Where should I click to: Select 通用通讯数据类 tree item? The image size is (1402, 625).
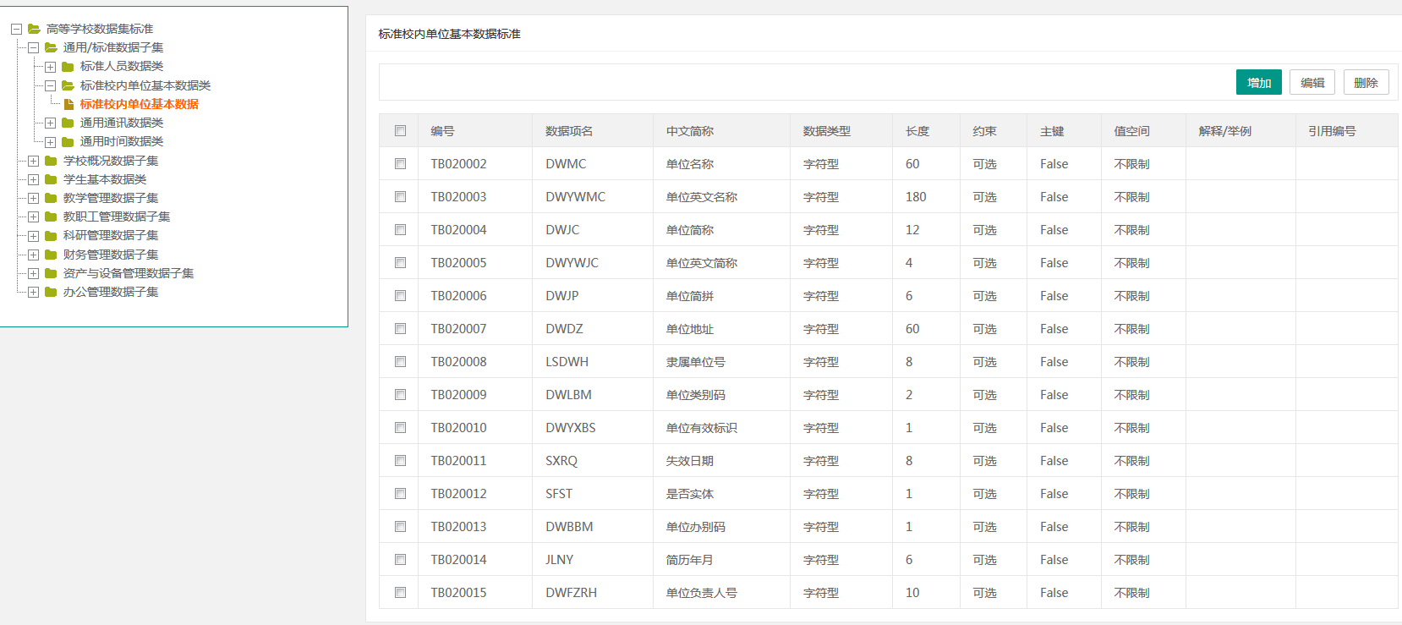tap(121, 123)
